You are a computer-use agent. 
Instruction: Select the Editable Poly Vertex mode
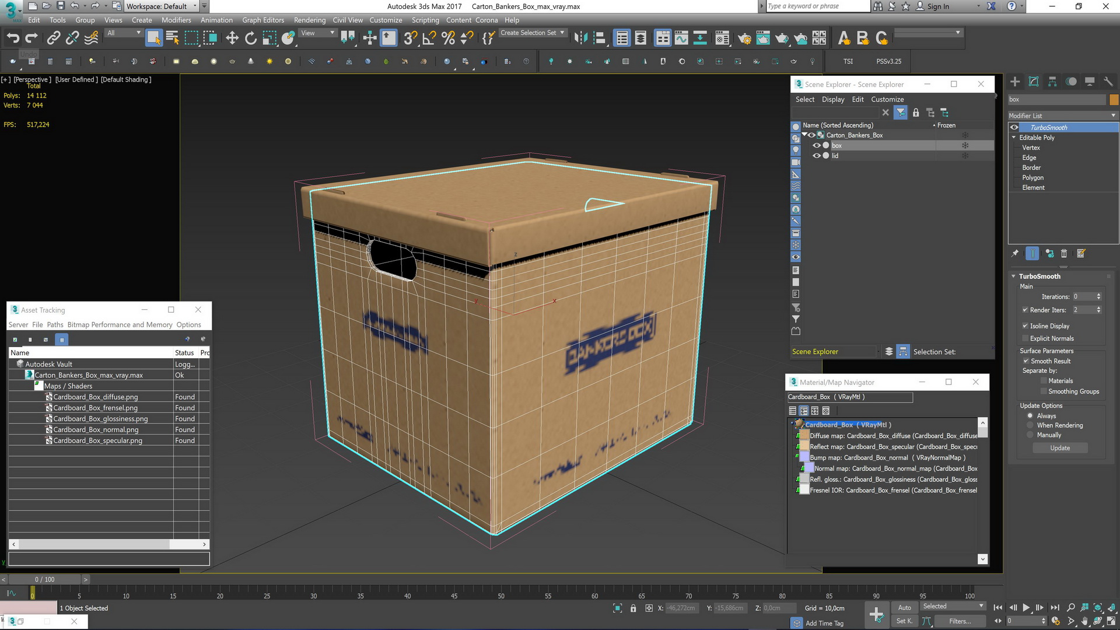(1031, 147)
